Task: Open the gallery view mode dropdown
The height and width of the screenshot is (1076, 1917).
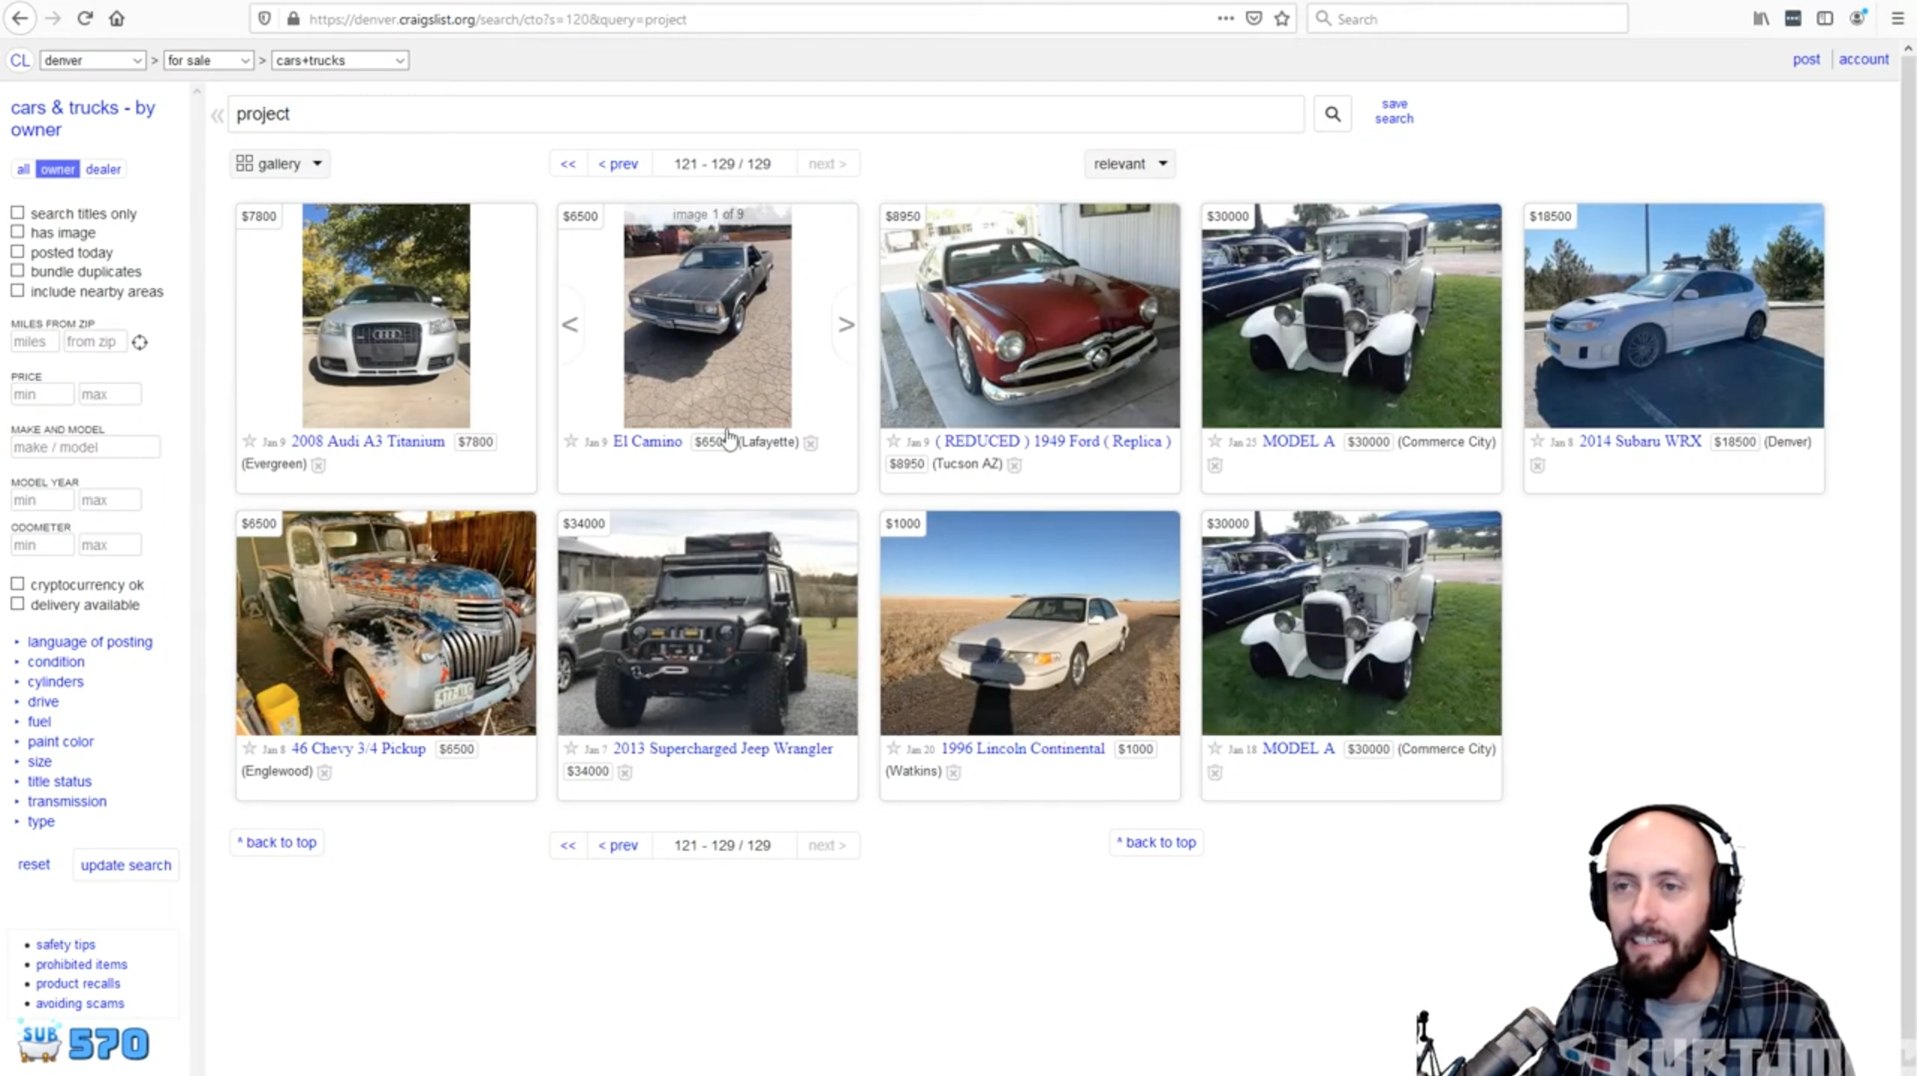Action: [x=279, y=164]
